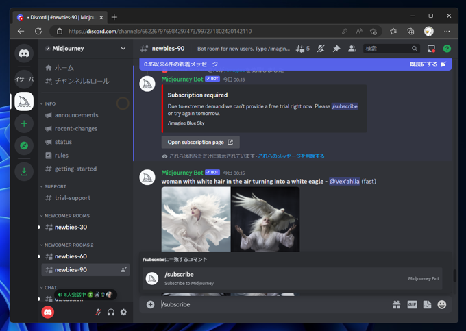466x331 pixels.
Task: Open the green help question icon
Action: 447,49
